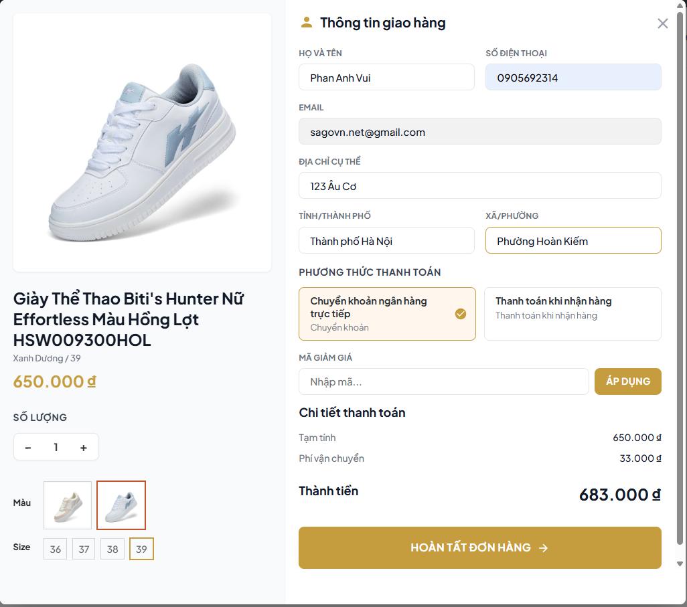Select cash on delivery payment option
The width and height of the screenshot is (687, 607).
tap(572, 314)
